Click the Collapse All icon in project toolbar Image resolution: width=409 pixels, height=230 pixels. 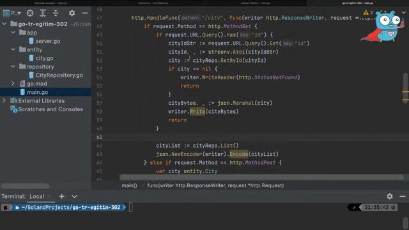point(56,13)
